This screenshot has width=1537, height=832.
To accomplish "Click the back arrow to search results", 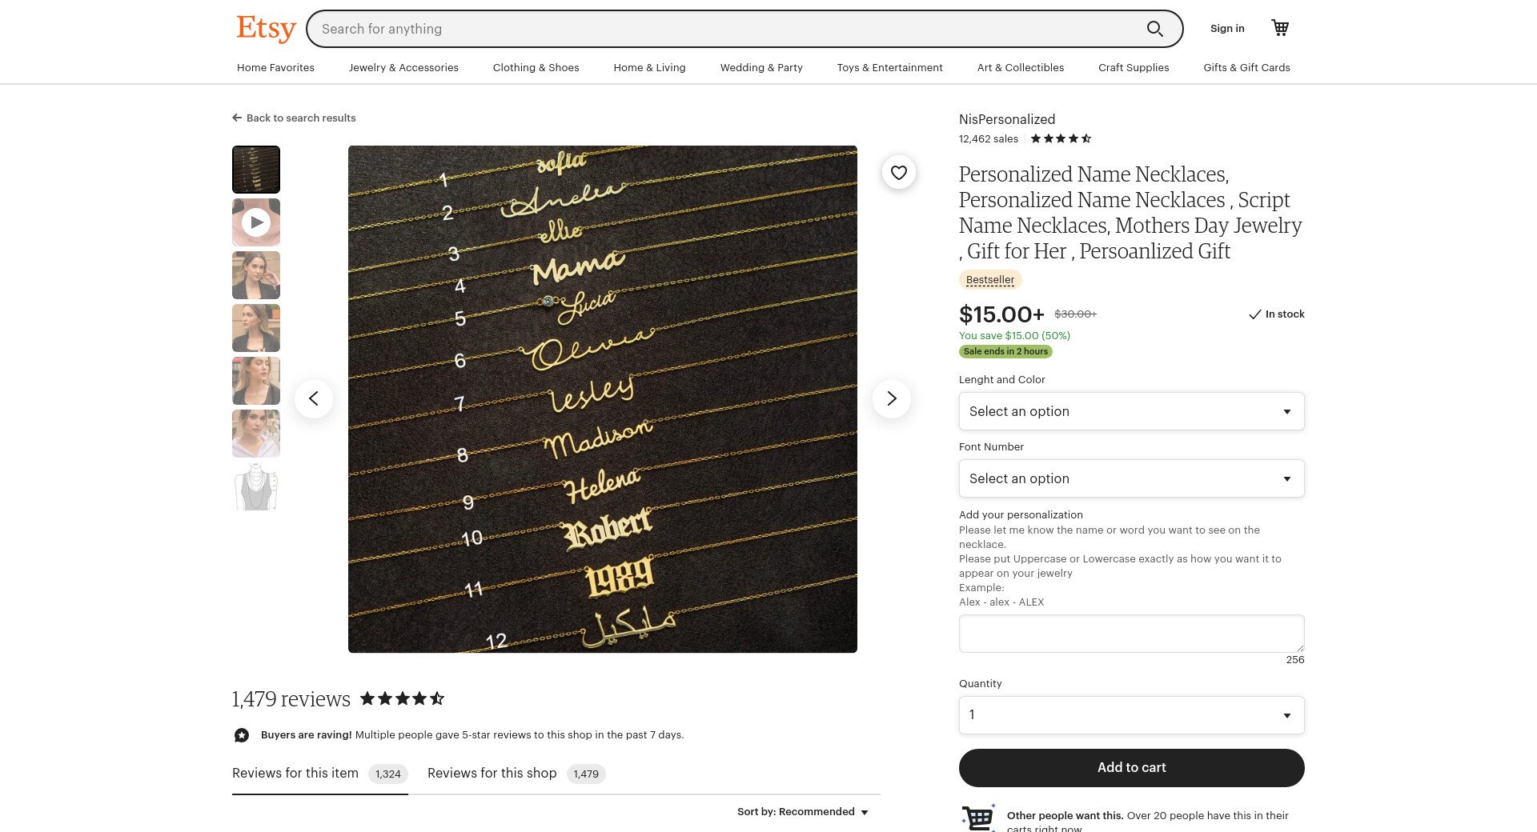I will pos(237,118).
